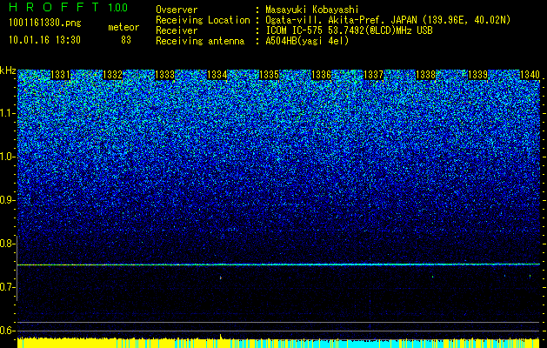547x348 pixels.
Task: Click the 1333 time marker
Action: [x=164, y=75]
